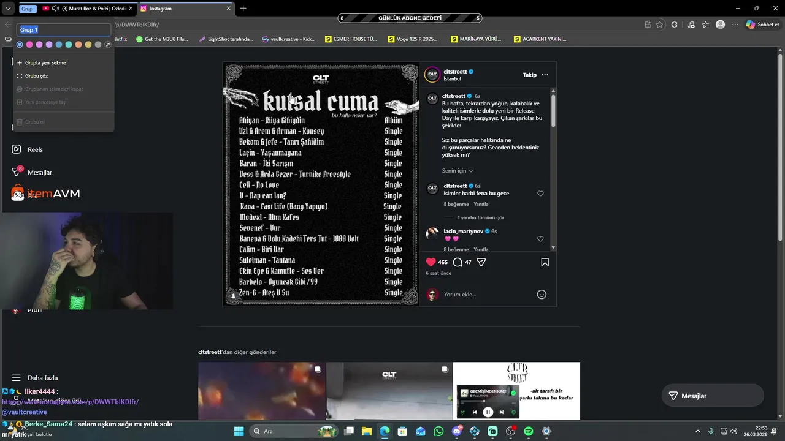Open the ESMER HOUSE bookmark

click(351, 39)
